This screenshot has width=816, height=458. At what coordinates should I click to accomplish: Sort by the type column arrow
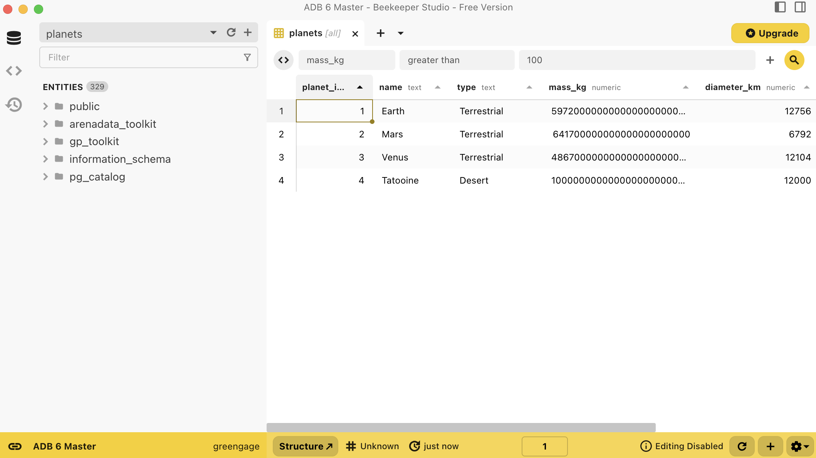[529, 87]
